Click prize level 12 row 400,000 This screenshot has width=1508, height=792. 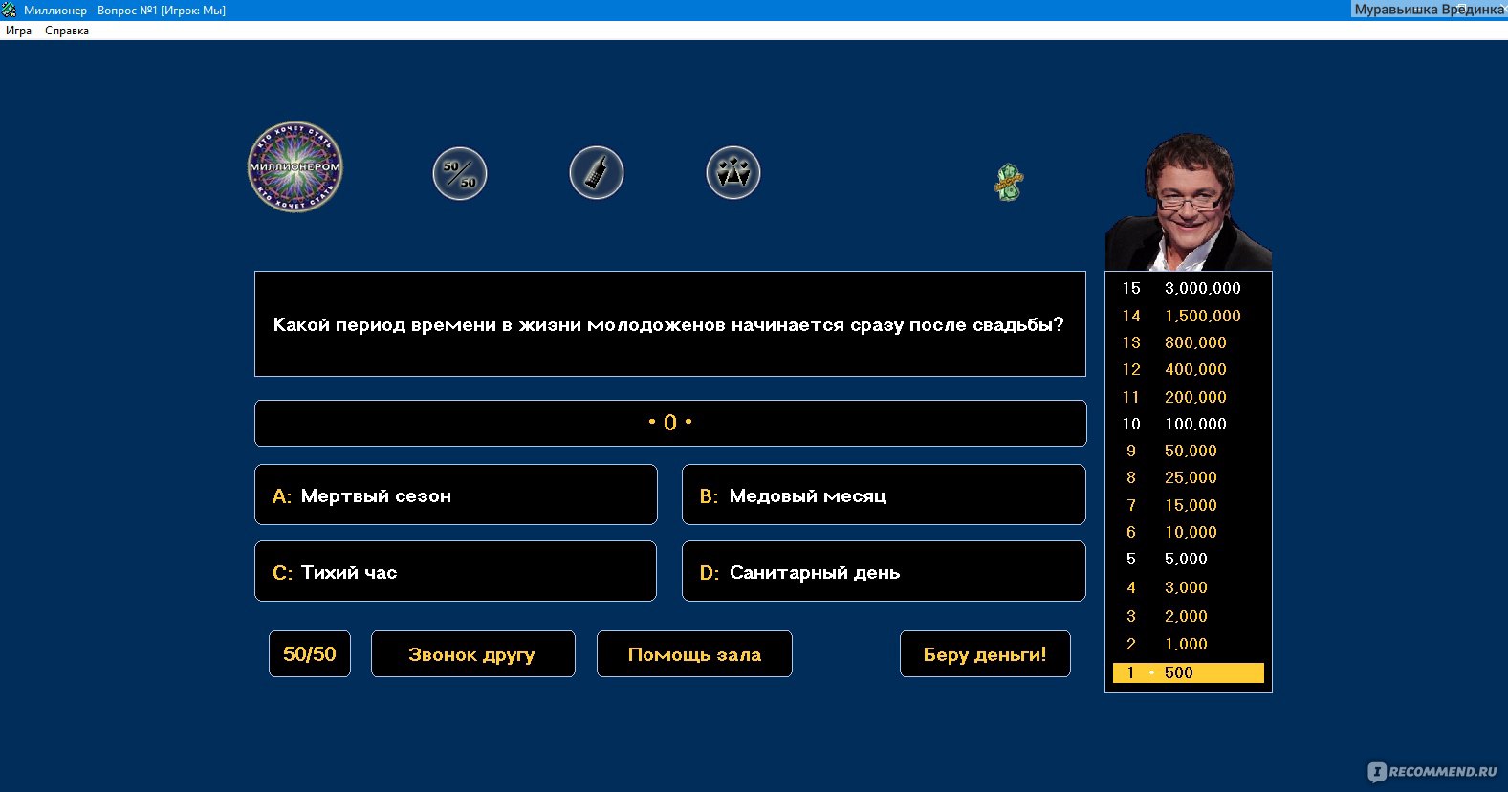tap(1188, 369)
